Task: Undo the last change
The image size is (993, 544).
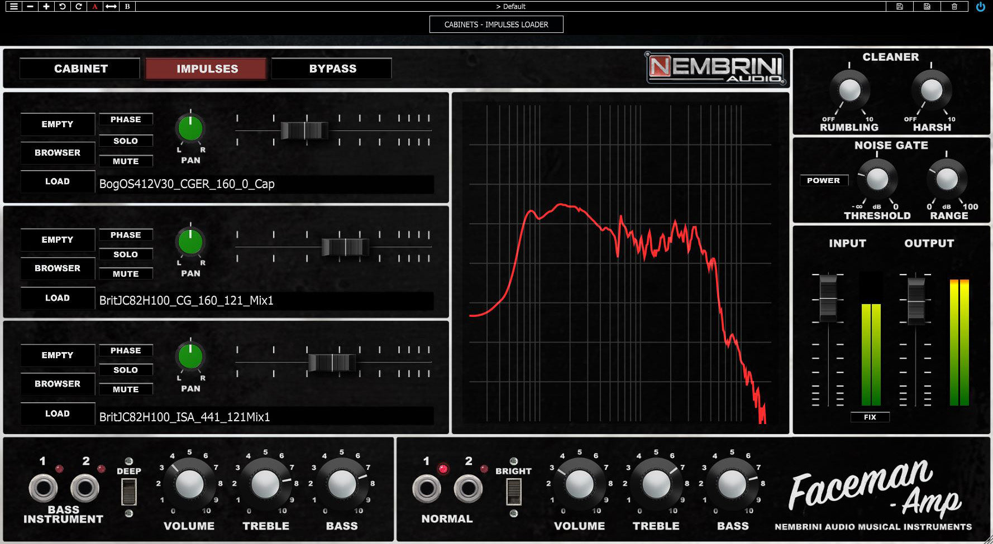Action: [62, 7]
